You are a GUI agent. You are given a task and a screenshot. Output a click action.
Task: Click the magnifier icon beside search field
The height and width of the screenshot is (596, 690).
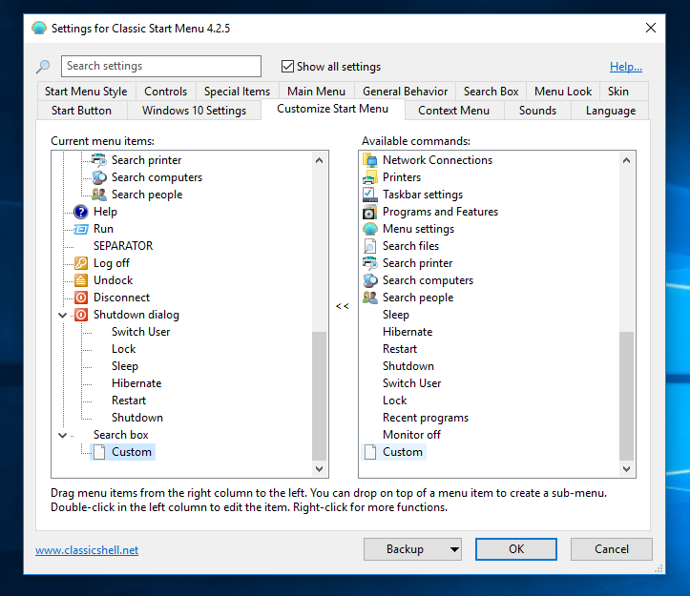pyautogui.click(x=43, y=67)
